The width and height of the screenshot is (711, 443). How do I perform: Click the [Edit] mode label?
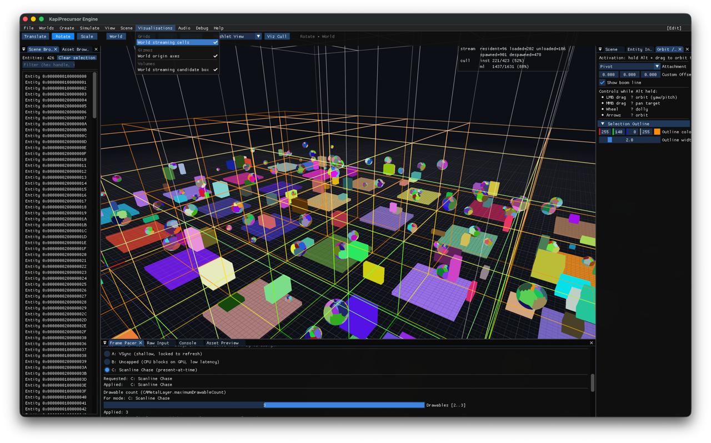click(674, 28)
